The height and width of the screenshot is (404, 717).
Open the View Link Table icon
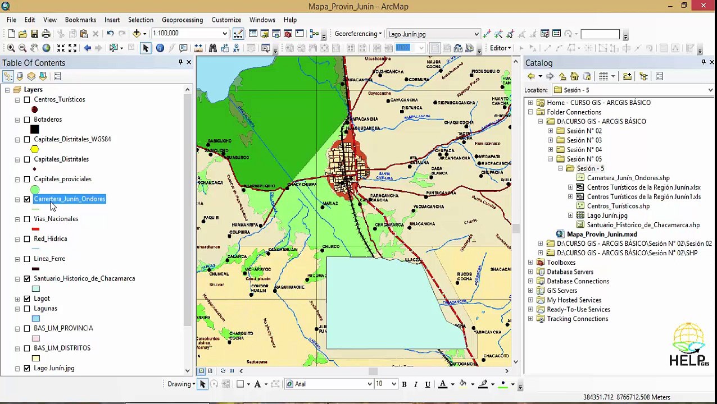coord(556,34)
